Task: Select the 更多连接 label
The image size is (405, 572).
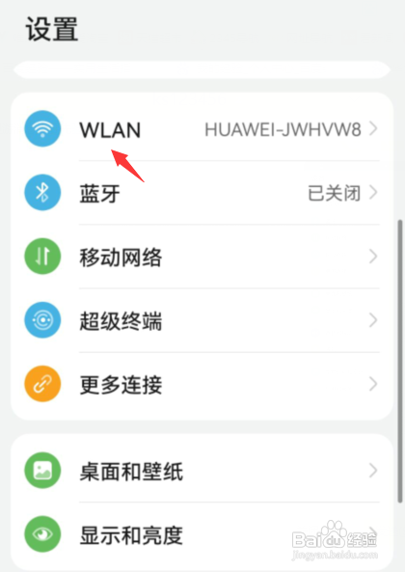Action: pyautogui.click(x=121, y=385)
